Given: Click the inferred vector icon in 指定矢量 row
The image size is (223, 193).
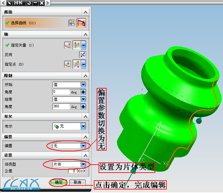Looking at the screenshot, I should (x=77, y=45).
